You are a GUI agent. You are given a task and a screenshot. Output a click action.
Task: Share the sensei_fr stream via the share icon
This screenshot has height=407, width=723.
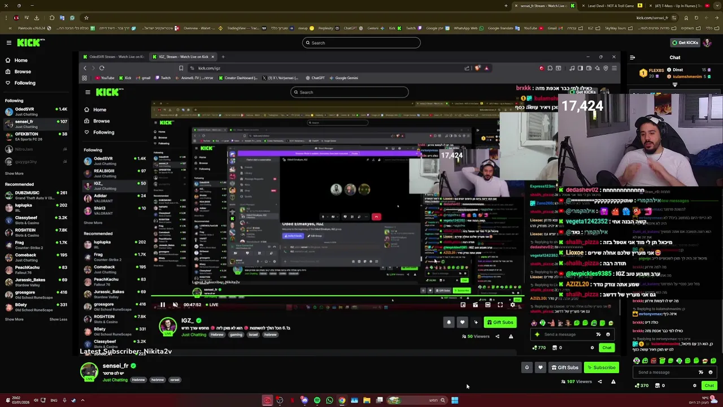[x=600, y=382]
